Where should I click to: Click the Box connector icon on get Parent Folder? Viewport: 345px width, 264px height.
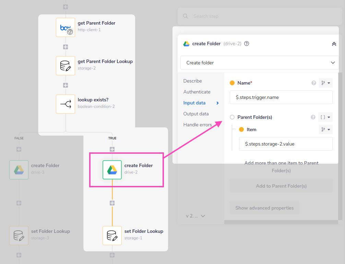pyautogui.click(x=66, y=27)
